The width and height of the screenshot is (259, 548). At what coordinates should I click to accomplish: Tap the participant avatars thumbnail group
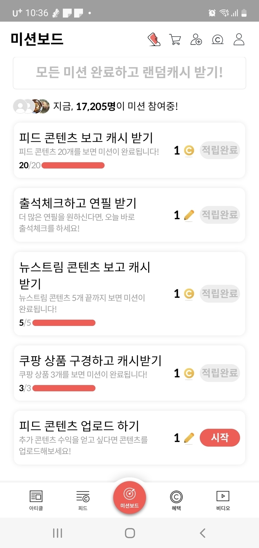click(31, 106)
